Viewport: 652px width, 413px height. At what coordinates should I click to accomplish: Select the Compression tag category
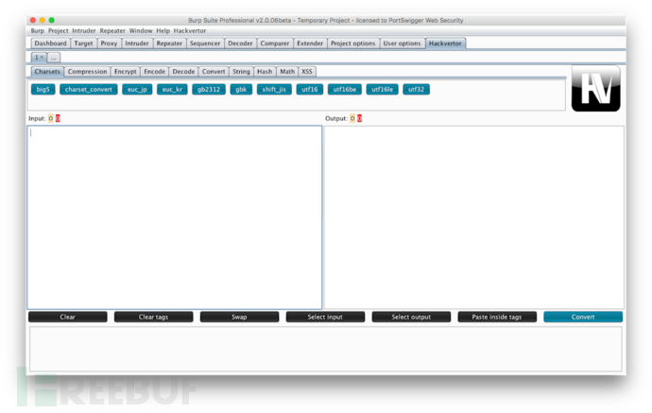87,72
